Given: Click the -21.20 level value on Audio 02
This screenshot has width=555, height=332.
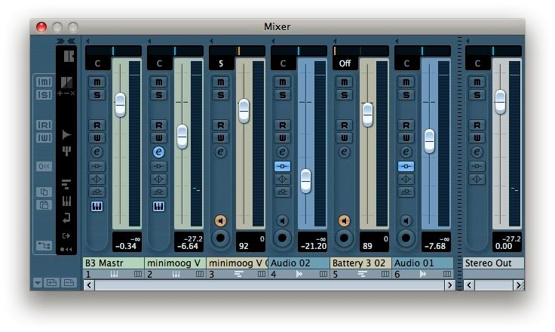Looking at the screenshot, I should [314, 246].
